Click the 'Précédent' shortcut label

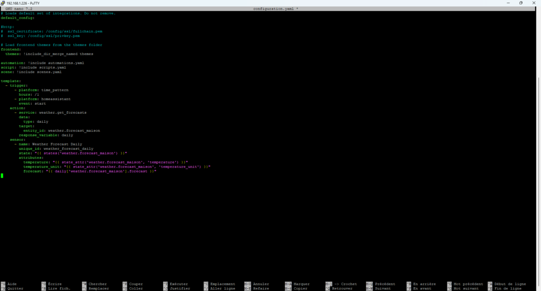(x=385, y=284)
